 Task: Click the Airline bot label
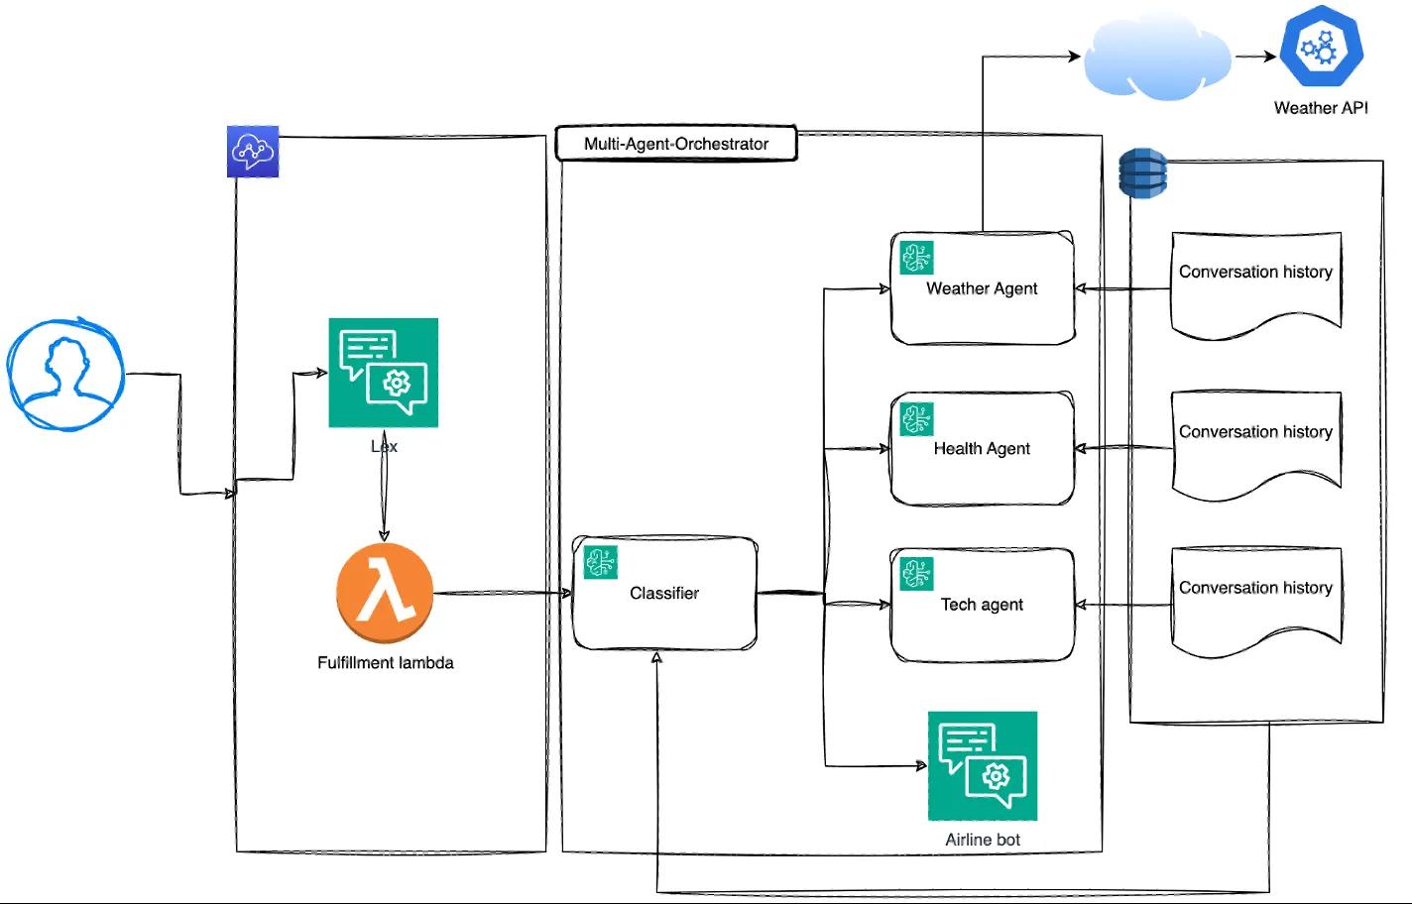(983, 840)
